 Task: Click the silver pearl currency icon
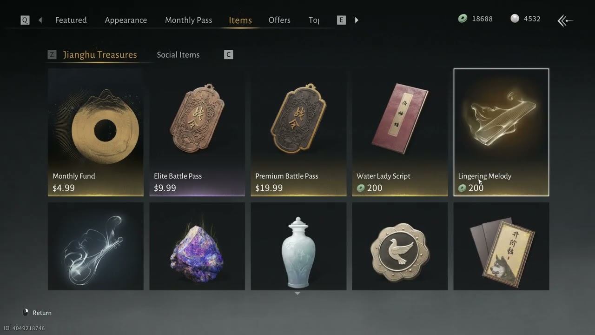(x=515, y=19)
